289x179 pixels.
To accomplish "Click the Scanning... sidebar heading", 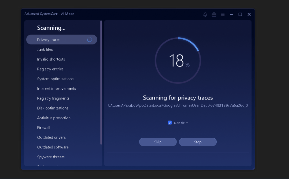I will [x=51, y=28].
